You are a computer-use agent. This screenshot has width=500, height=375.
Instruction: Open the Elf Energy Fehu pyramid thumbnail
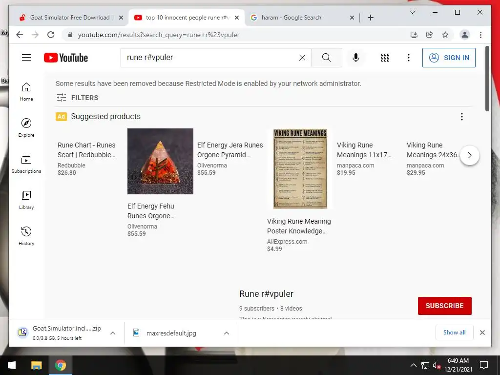[160, 161]
